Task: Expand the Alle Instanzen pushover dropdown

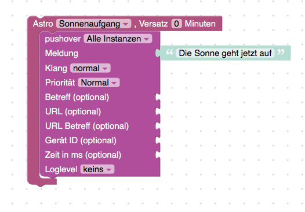Action: (118, 39)
